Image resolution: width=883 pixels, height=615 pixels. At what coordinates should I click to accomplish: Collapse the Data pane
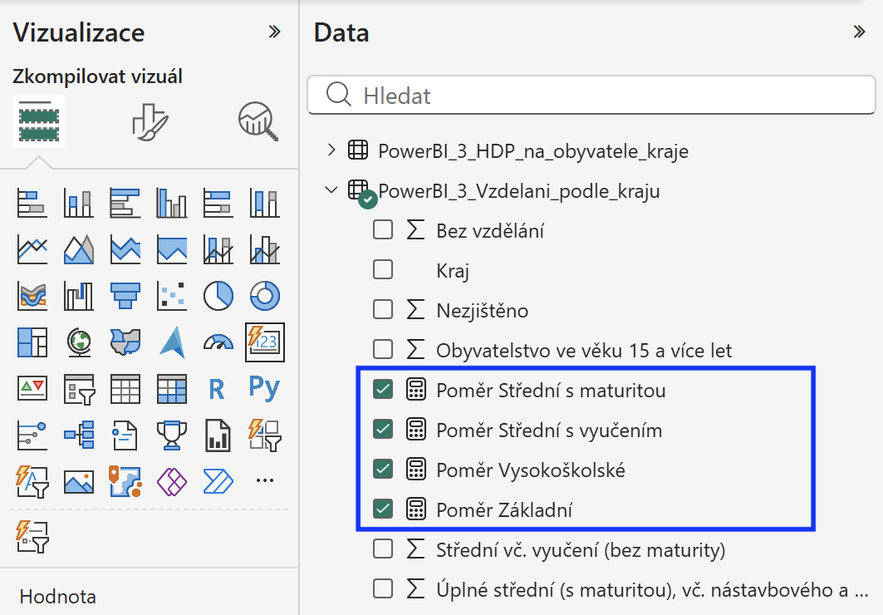click(859, 32)
